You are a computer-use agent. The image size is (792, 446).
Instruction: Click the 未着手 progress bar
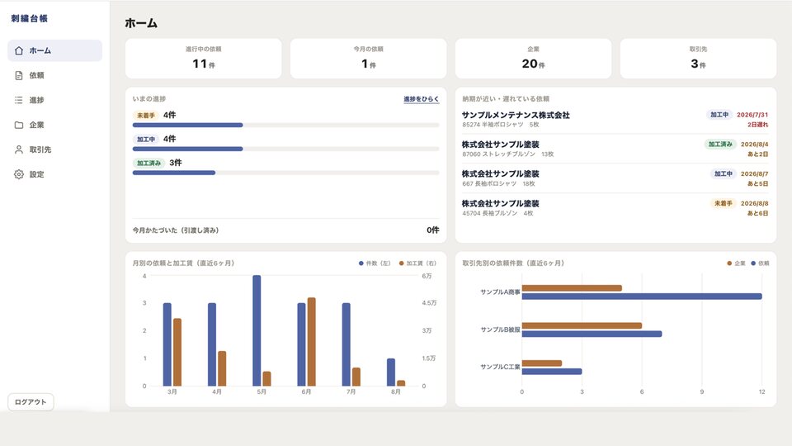[x=285, y=125]
